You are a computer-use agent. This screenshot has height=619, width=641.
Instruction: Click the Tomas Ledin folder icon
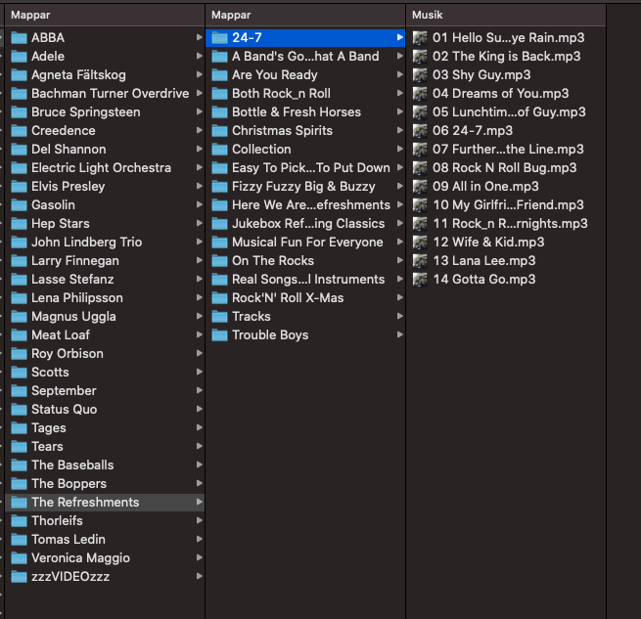coord(19,540)
